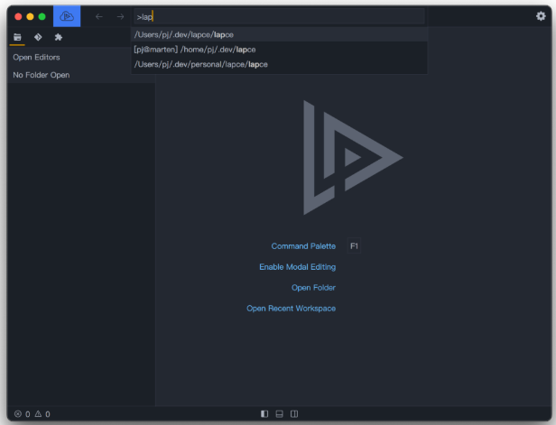Select remote workspace [pj@marten] /home/pj/.dev/lapce

point(279,50)
